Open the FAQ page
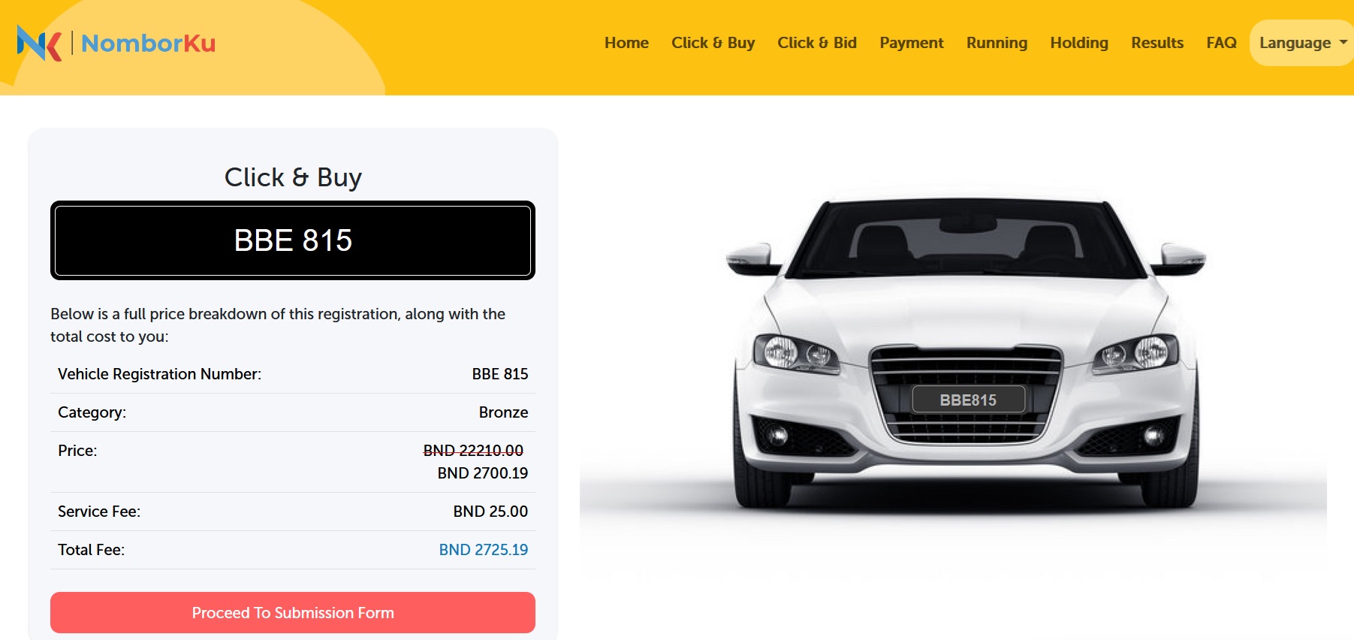 (1221, 43)
